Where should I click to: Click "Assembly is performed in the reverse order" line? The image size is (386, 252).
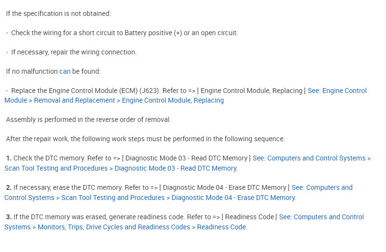point(88,119)
